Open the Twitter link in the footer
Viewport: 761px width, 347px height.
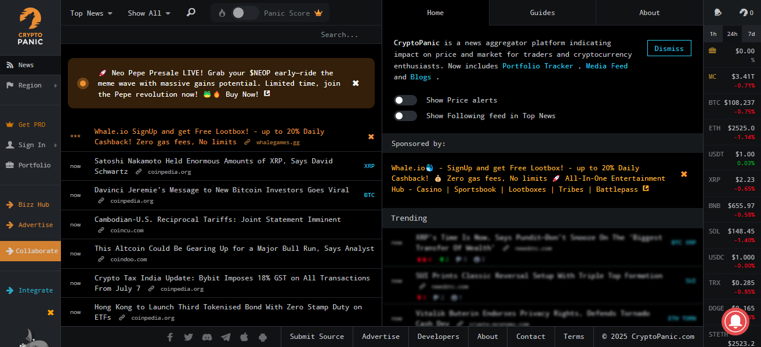(189, 337)
